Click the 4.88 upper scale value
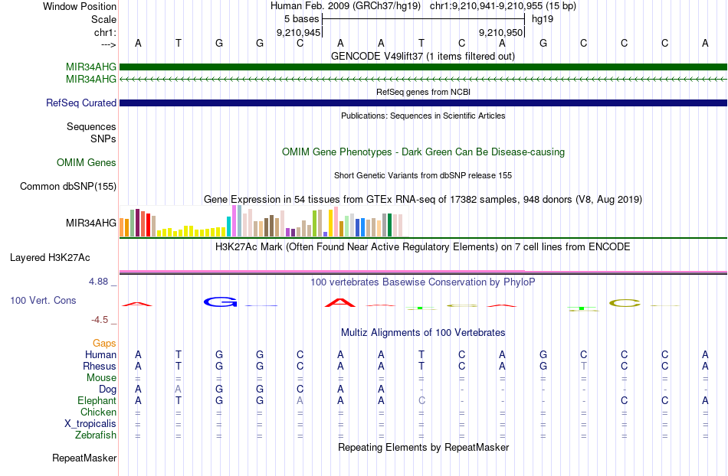 tap(98, 282)
